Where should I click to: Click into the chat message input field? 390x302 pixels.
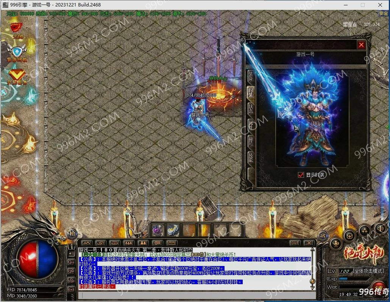pyautogui.click(x=197, y=296)
